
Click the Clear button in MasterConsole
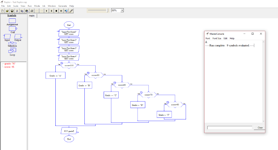pyautogui.click(x=260, y=128)
